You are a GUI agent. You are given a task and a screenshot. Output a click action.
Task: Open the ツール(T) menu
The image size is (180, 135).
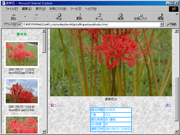coord(76,9)
